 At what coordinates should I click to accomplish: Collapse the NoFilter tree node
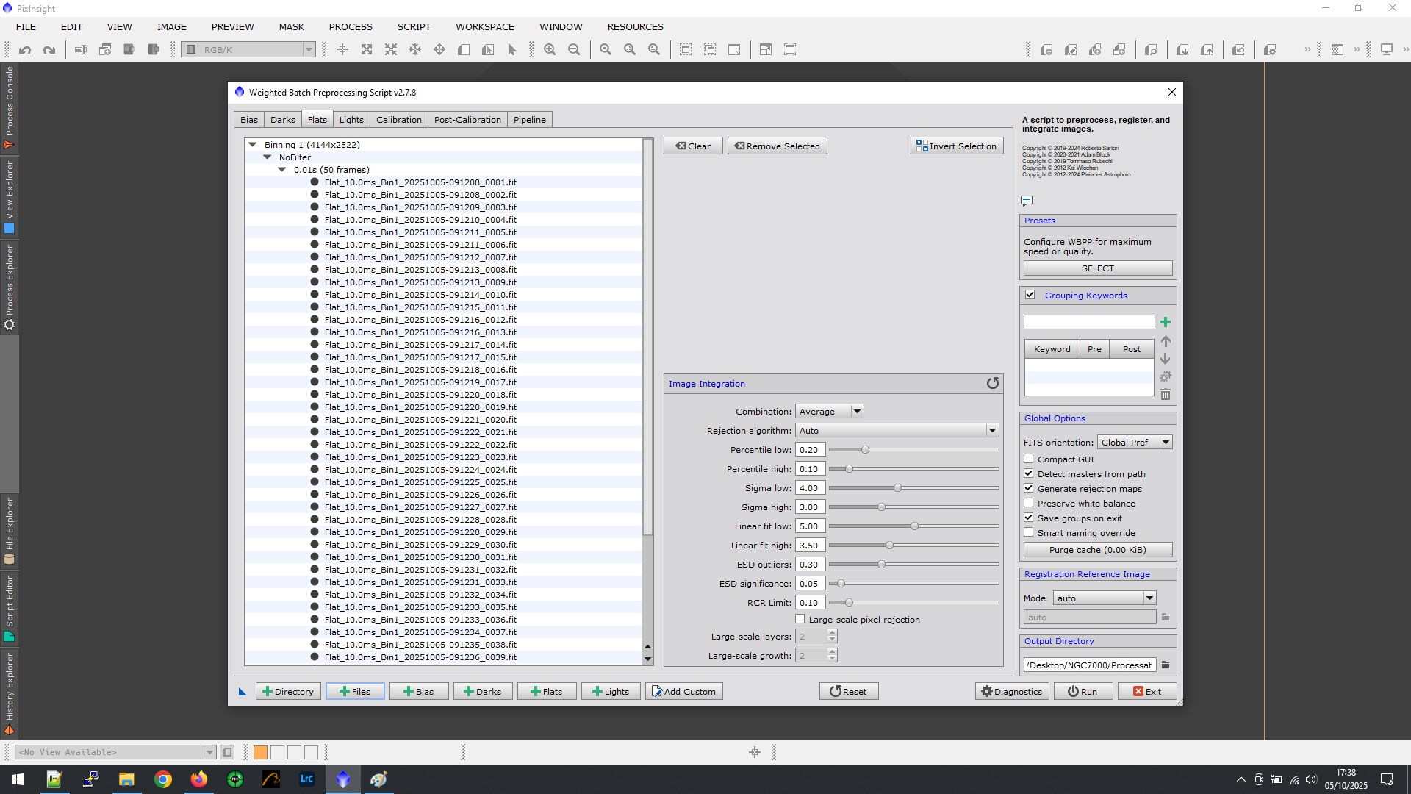(x=268, y=157)
